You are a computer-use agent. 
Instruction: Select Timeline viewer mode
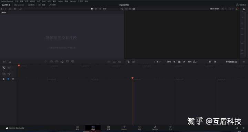[x=134, y=9]
